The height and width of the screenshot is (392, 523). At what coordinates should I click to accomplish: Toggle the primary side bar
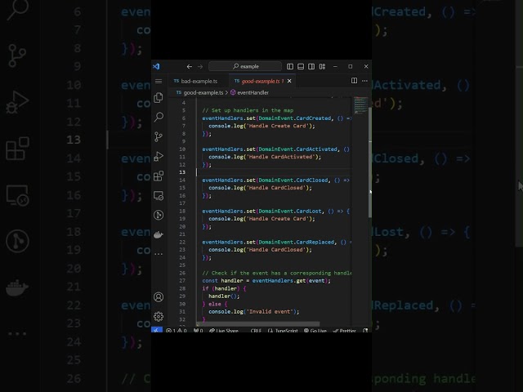click(x=290, y=67)
